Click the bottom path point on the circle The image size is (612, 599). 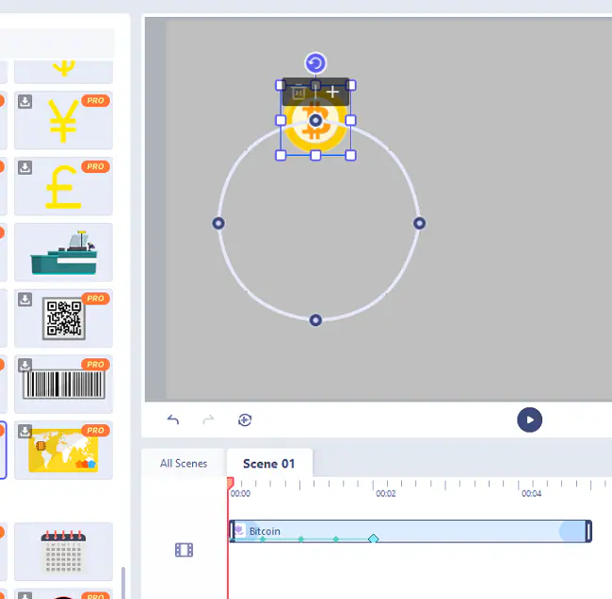315,321
